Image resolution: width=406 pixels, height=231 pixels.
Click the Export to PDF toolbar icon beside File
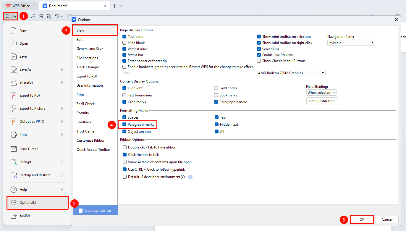(x=33, y=16)
